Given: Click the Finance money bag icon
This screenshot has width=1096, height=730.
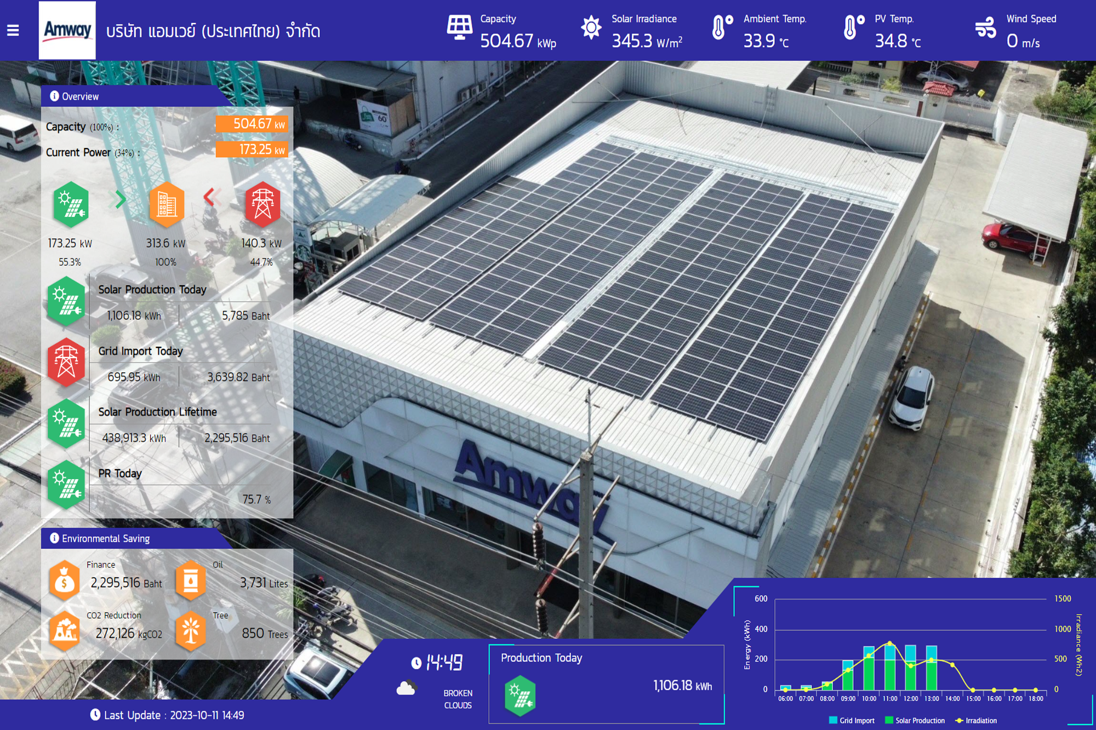Looking at the screenshot, I should click(65, 580).
